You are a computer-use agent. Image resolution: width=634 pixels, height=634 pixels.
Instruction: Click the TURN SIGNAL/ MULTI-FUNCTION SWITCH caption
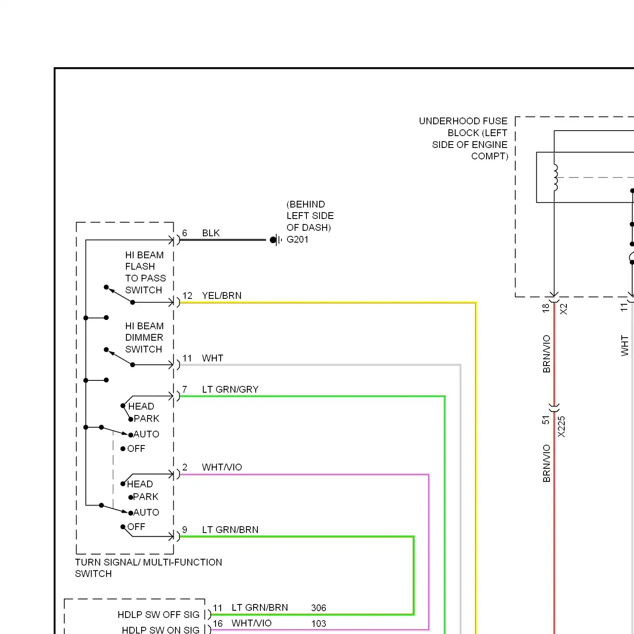point(148,568)
